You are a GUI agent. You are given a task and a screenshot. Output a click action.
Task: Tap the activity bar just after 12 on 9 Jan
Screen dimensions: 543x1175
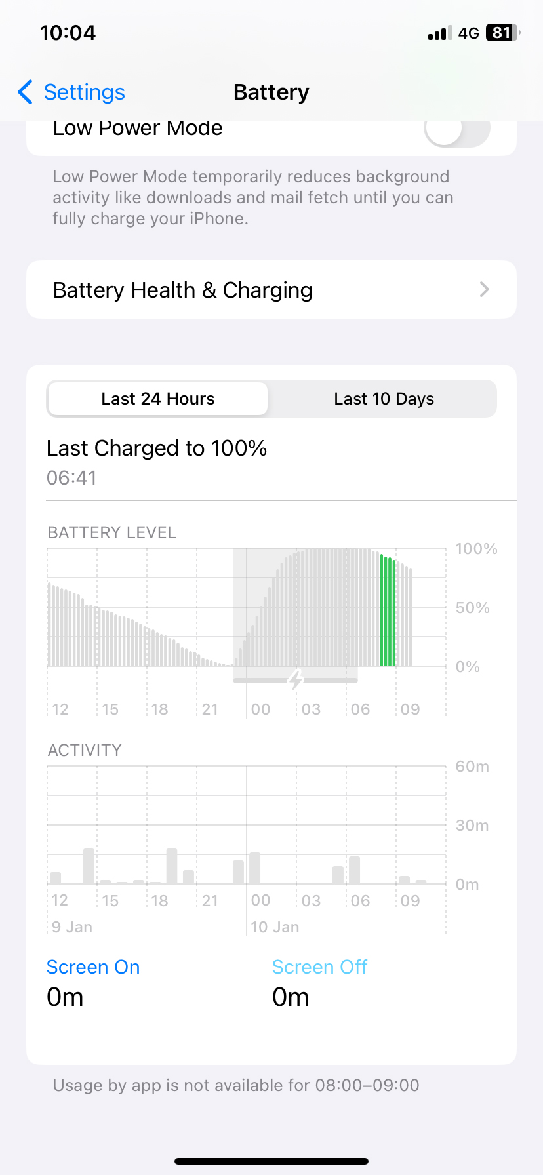[x=56, y=878]
